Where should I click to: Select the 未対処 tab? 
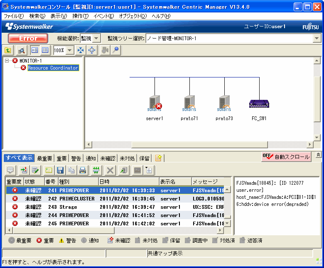(127, 158)
